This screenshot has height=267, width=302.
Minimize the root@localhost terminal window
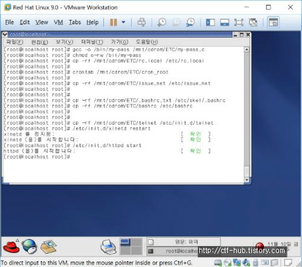pyautogui.click(x=236, y=35)
